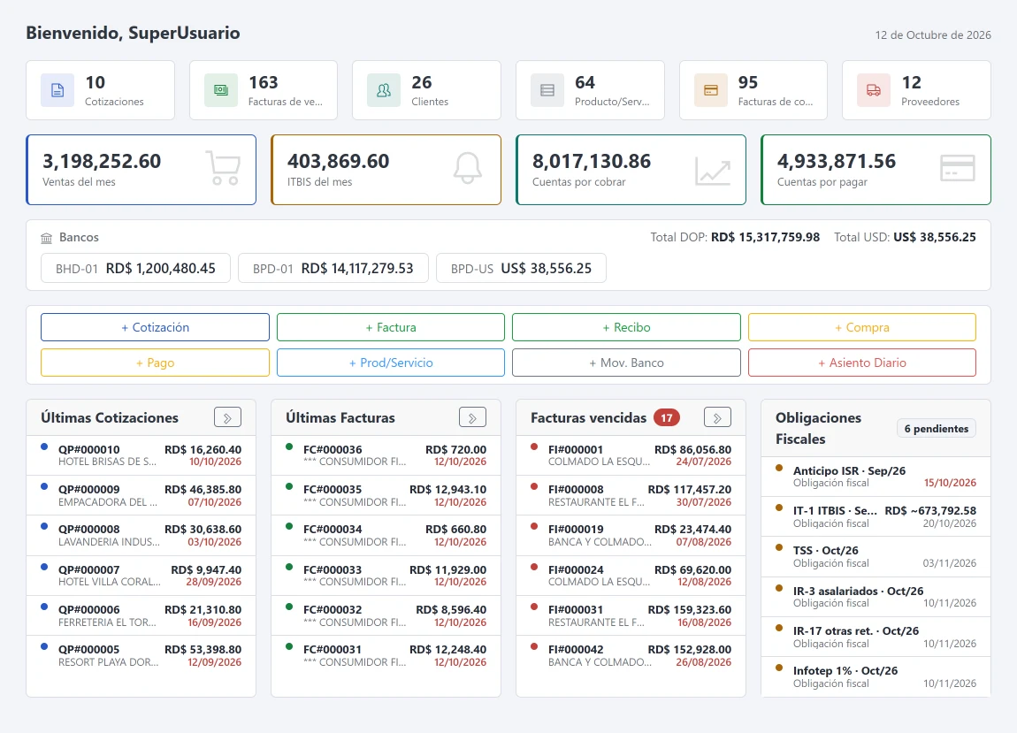This screenshot has height=733, width=1017.
Task: Click the + Factura button
Action: click(x=391, y=327)
